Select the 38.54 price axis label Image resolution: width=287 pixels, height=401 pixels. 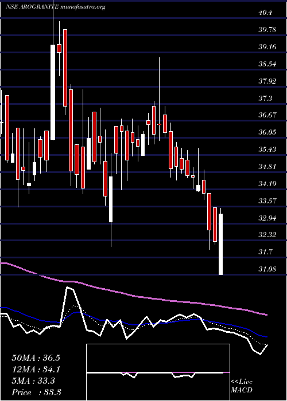point(267,64)
